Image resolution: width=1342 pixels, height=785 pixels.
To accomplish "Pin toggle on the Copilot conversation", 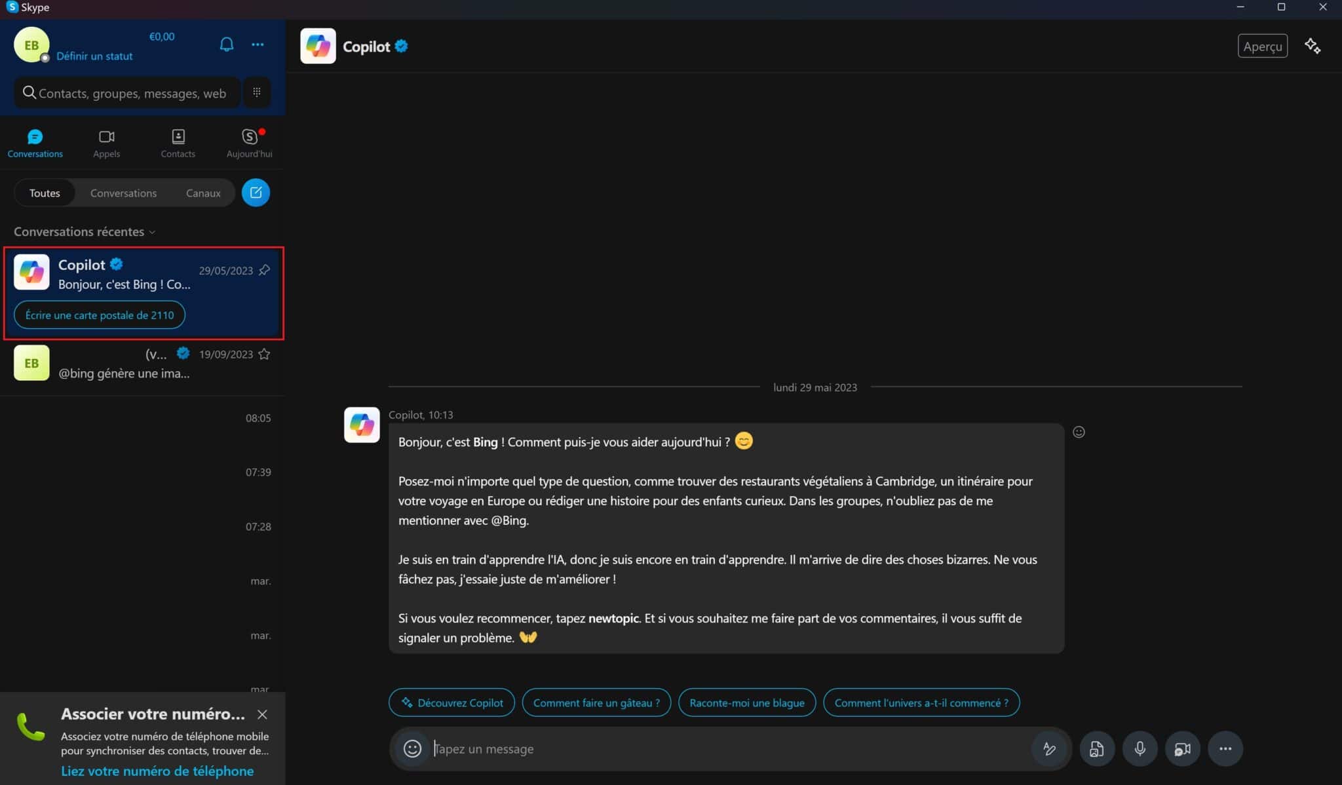I will [264, 270].
